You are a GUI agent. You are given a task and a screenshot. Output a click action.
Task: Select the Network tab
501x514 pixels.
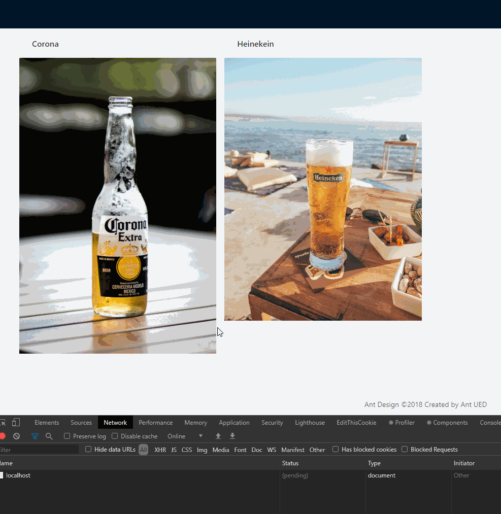pyautogui.click(x=115, y=423)
